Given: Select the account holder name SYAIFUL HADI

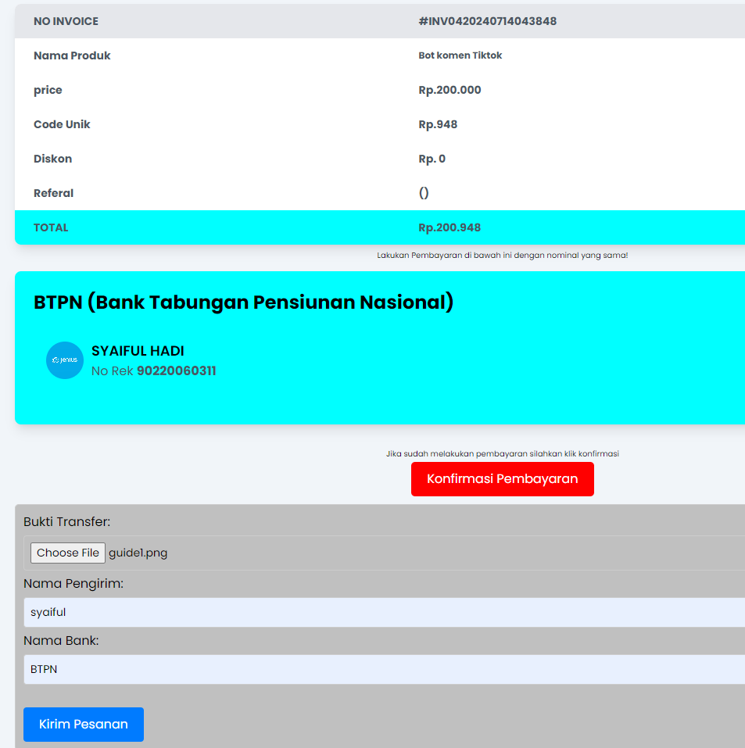Looking at the screenshot, I should (x=138, y=351).
